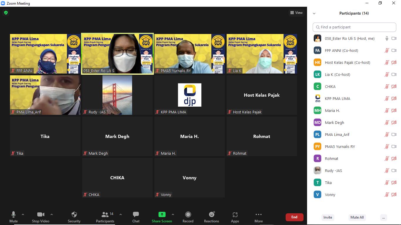This screenshot has height=225, width=401.
Task: Click the Find a participant search field
Action: (354, 27)
